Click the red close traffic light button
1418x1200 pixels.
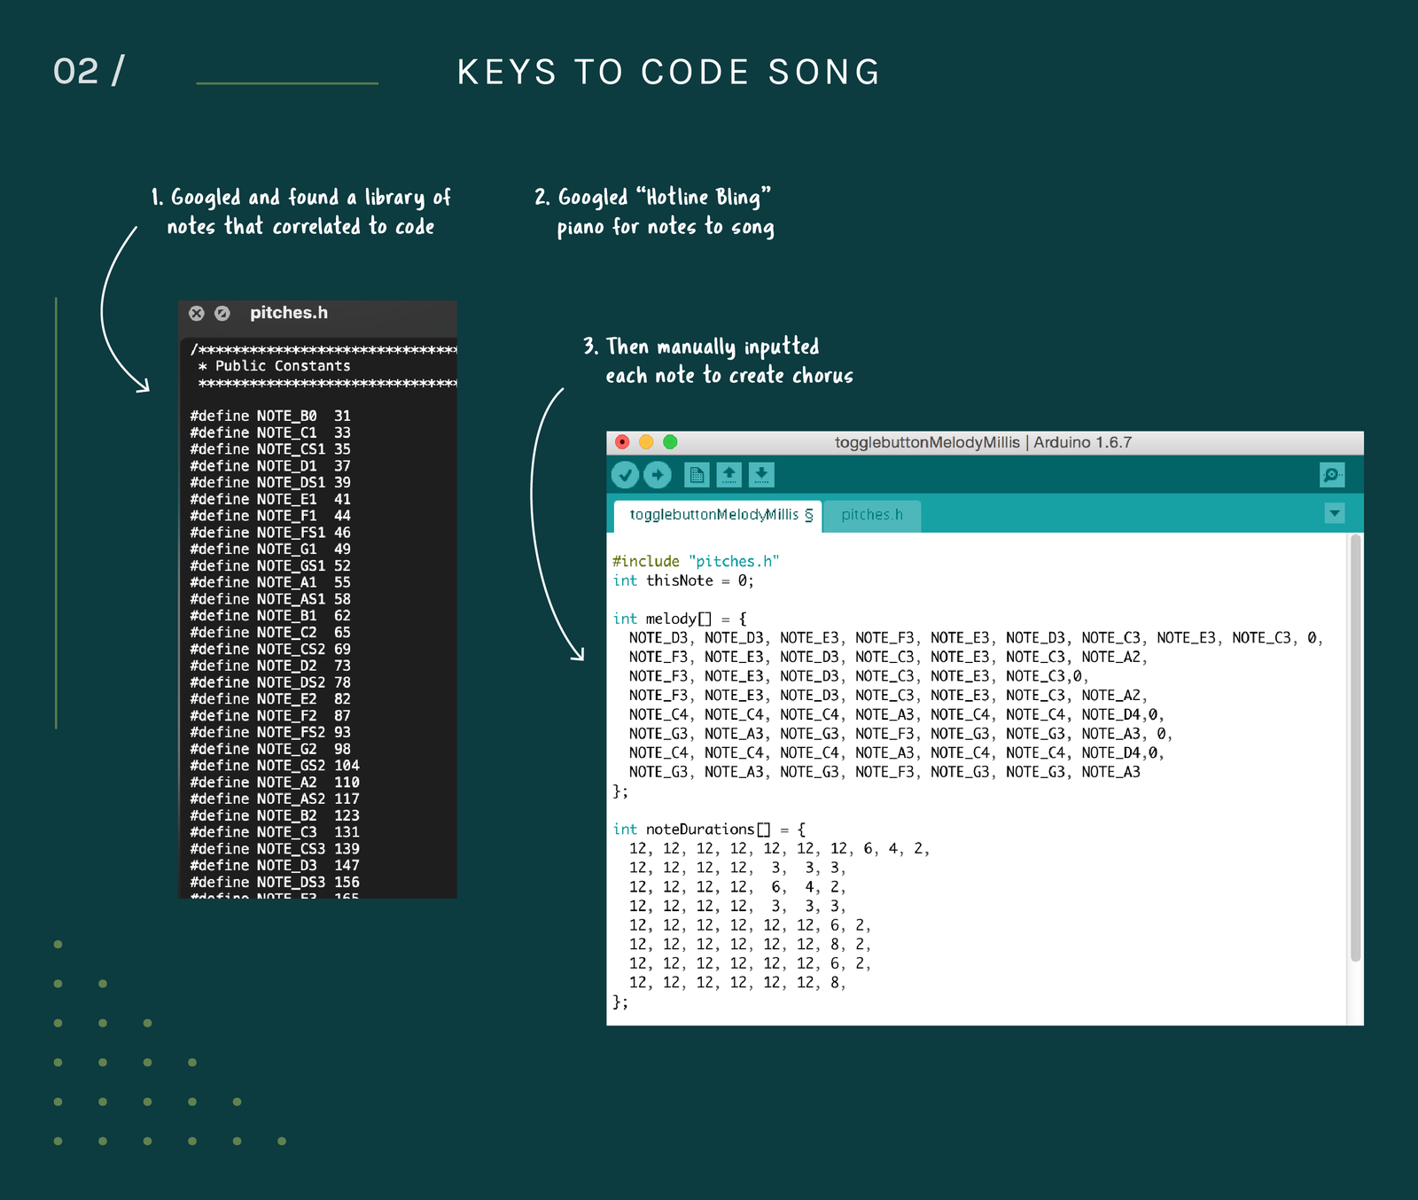click(624, 440)
